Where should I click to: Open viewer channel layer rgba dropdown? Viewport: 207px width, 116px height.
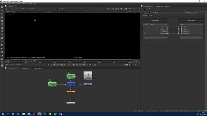point(7,9)
